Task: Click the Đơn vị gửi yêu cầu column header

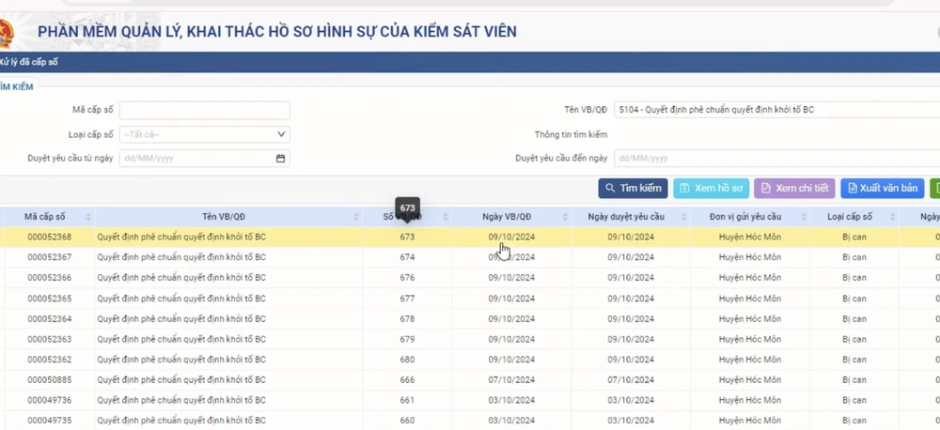Action: [750, 217]
